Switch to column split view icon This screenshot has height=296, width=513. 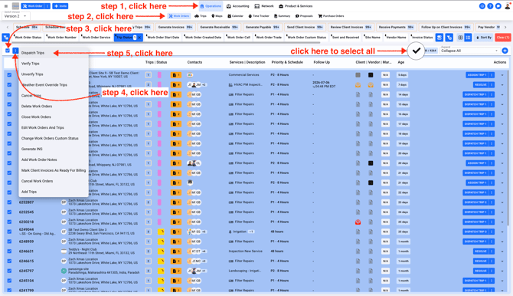460,38
